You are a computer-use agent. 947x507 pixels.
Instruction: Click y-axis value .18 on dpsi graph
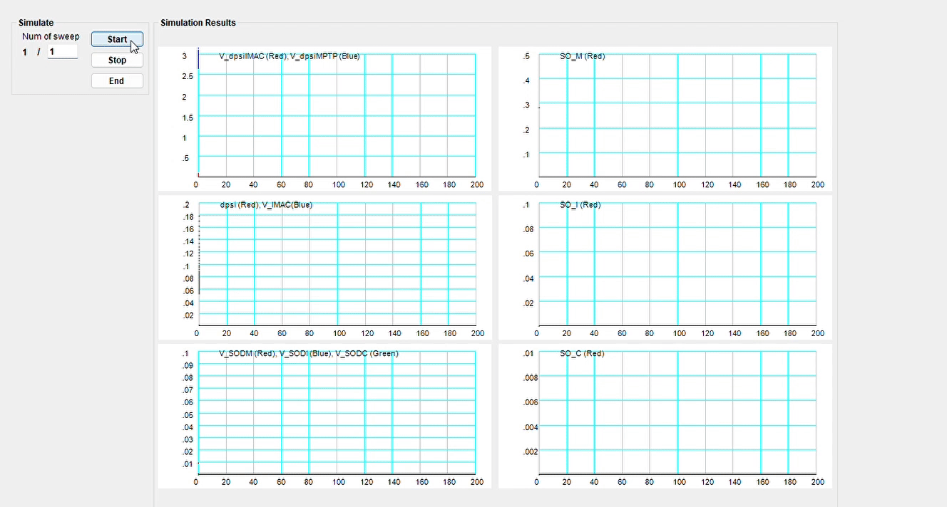pyautogui.click(x=188, y=217)
